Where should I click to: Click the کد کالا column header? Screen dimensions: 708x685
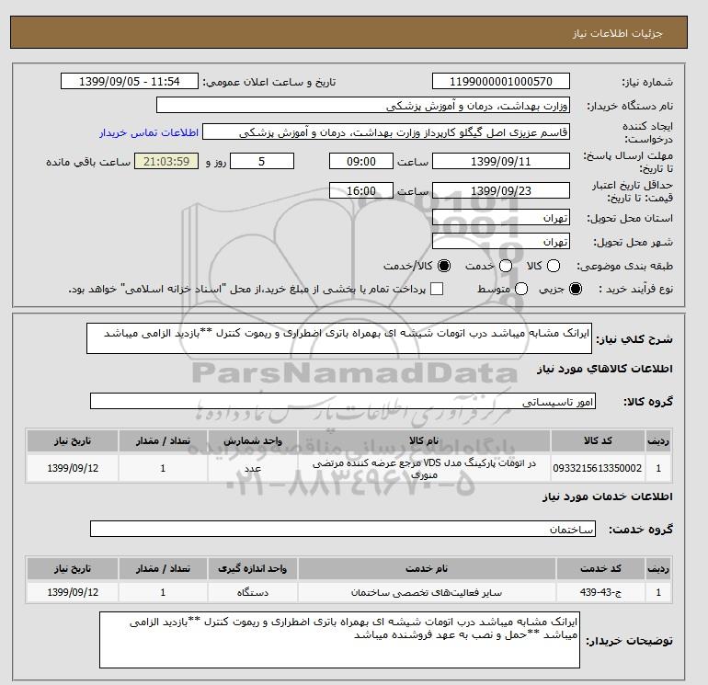pos(598,440)
